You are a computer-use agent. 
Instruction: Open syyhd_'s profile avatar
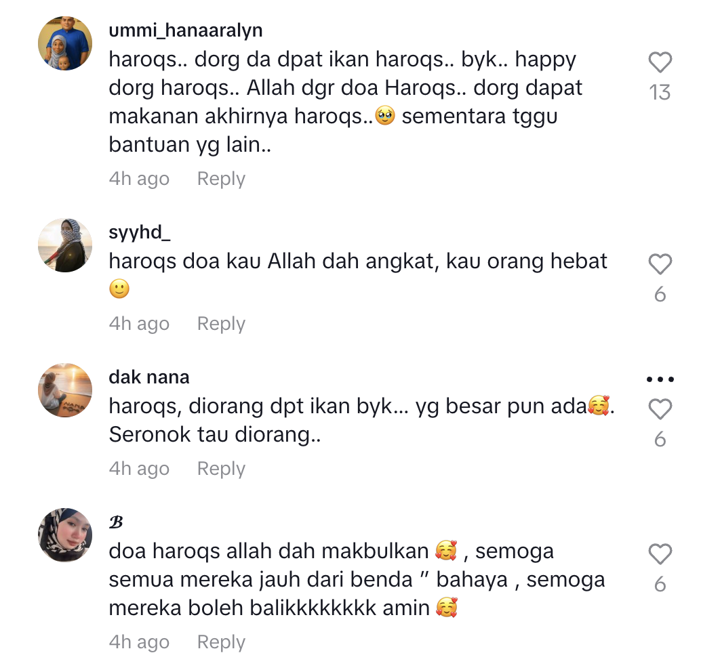tap(64, 245)
